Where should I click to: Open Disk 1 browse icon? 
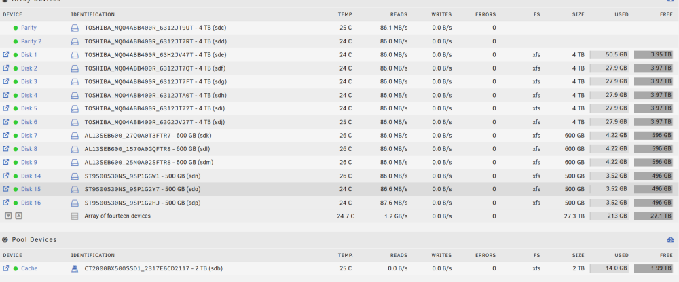pyautogui.click(x=5, y=54)
